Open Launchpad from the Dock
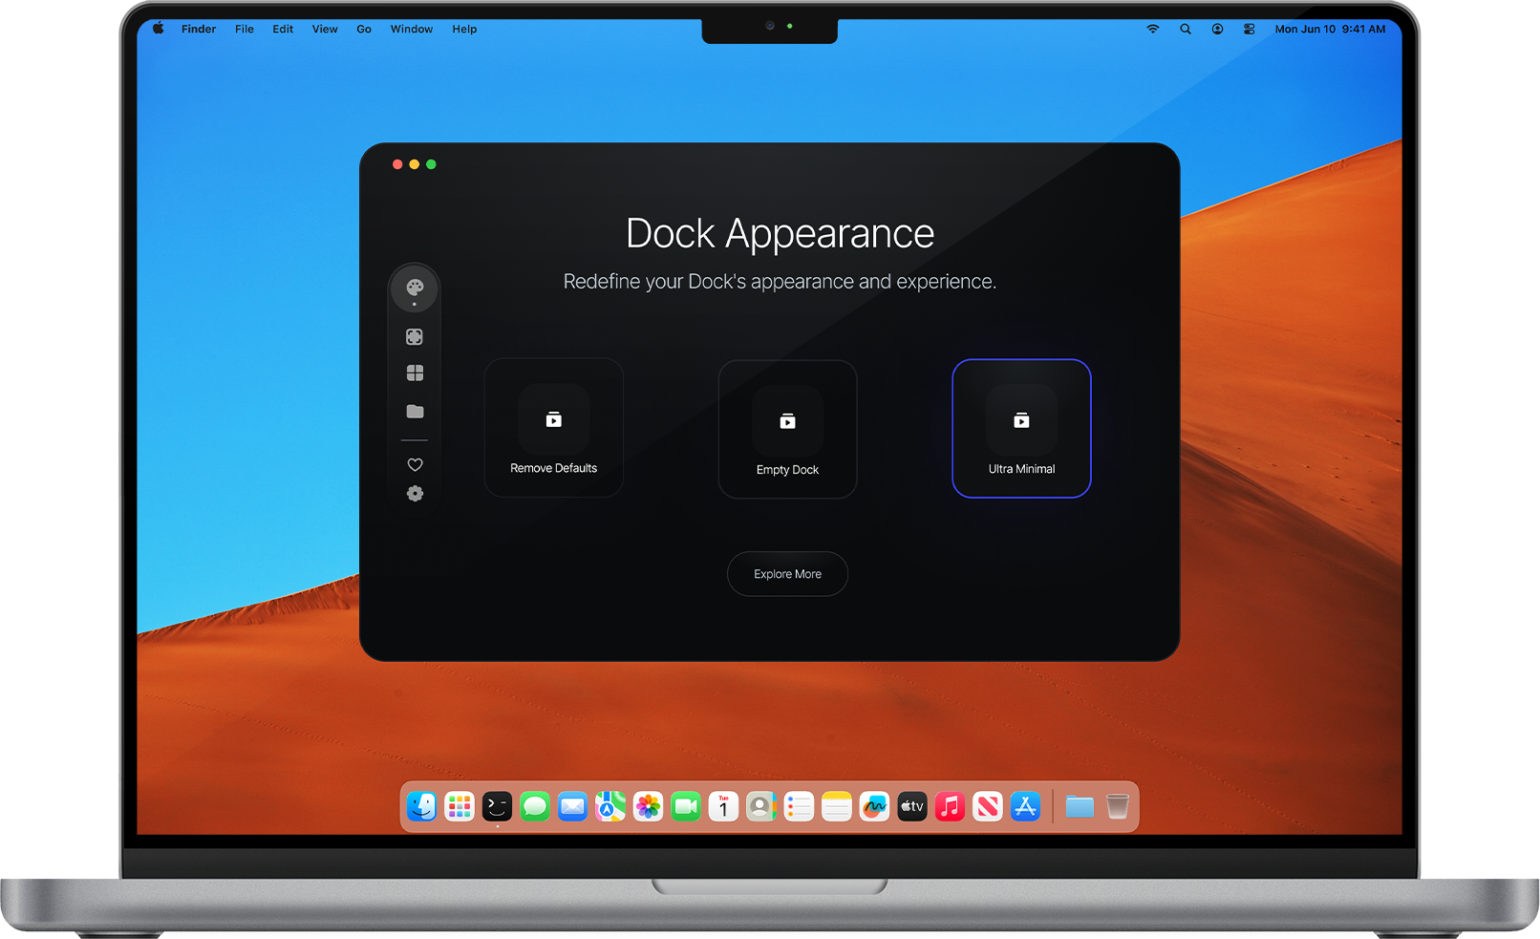This screenshot has height=939, width=1540. pyautogui.click(x=460, y=807)
